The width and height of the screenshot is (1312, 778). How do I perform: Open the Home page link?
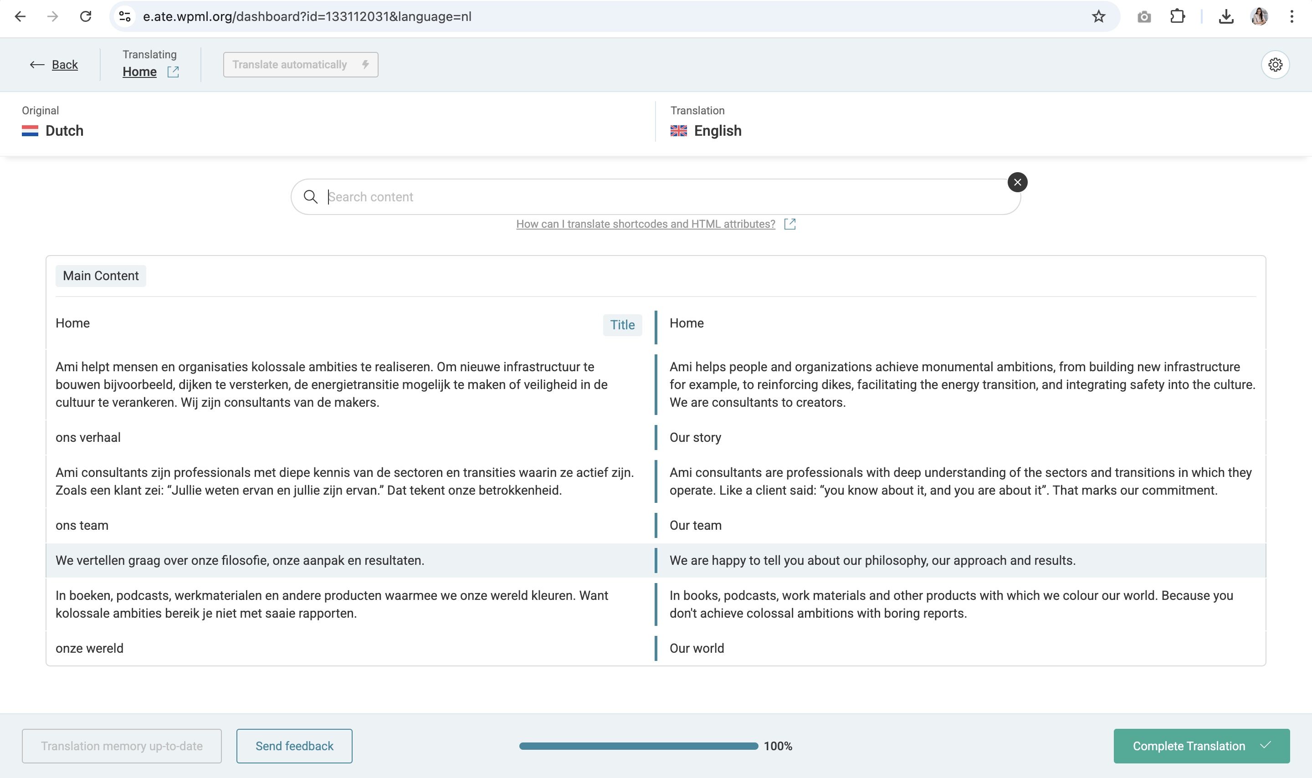pyautogui.click(x=139, y=72)
